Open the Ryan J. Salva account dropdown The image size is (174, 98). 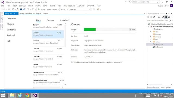pyautogui.click(x=164, y=6)
